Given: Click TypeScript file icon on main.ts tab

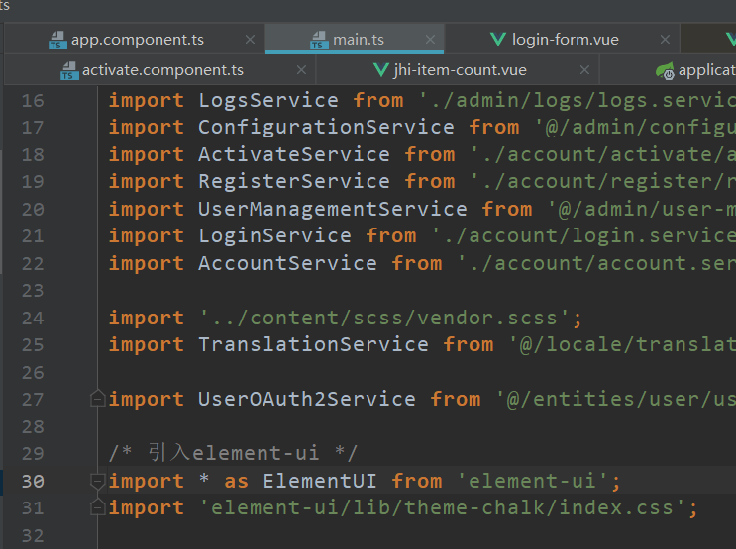Looking at the screenshot, I should coord(319,41).
